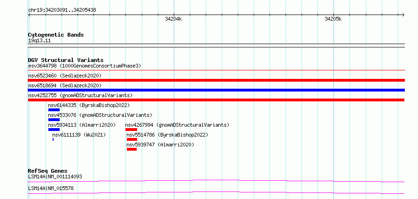Click the 34205k ruler mark
This screenshot has height=199, width=418.
[333, 19]
